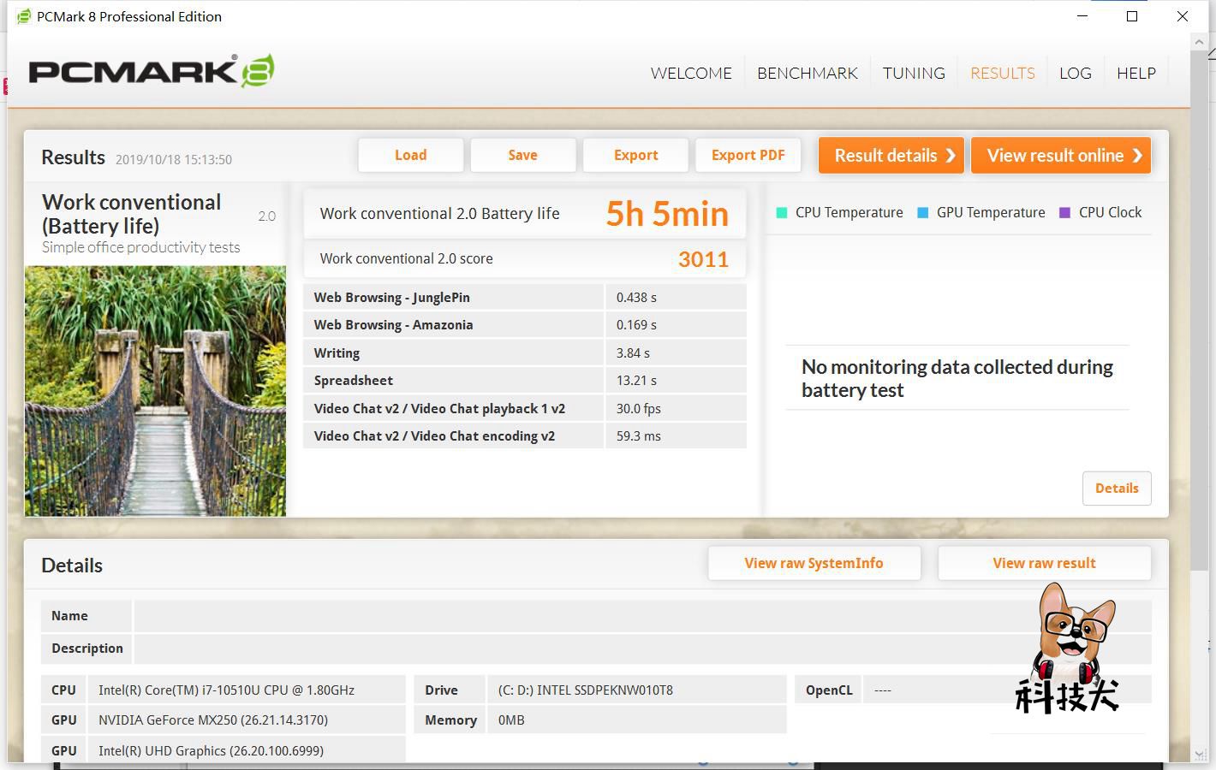Click the vertical scrollbar down arrow

pyautogui.click(x=1201, y=754)
